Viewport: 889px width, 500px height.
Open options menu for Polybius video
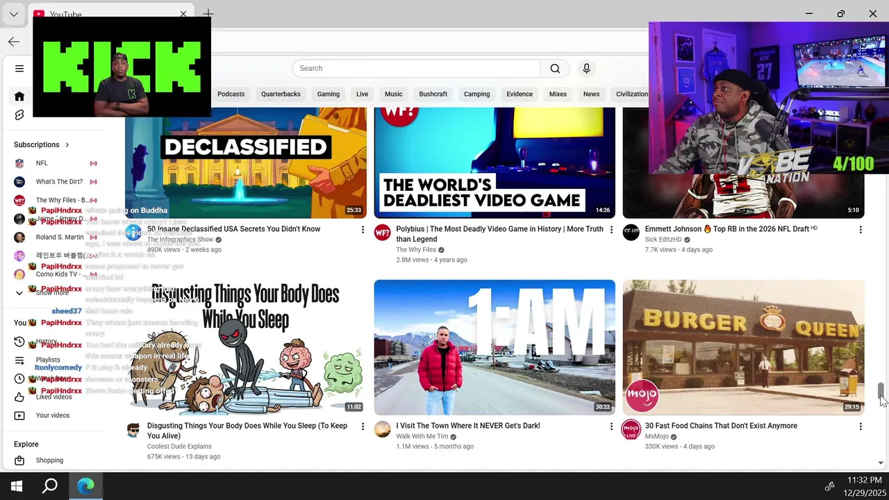611,229
